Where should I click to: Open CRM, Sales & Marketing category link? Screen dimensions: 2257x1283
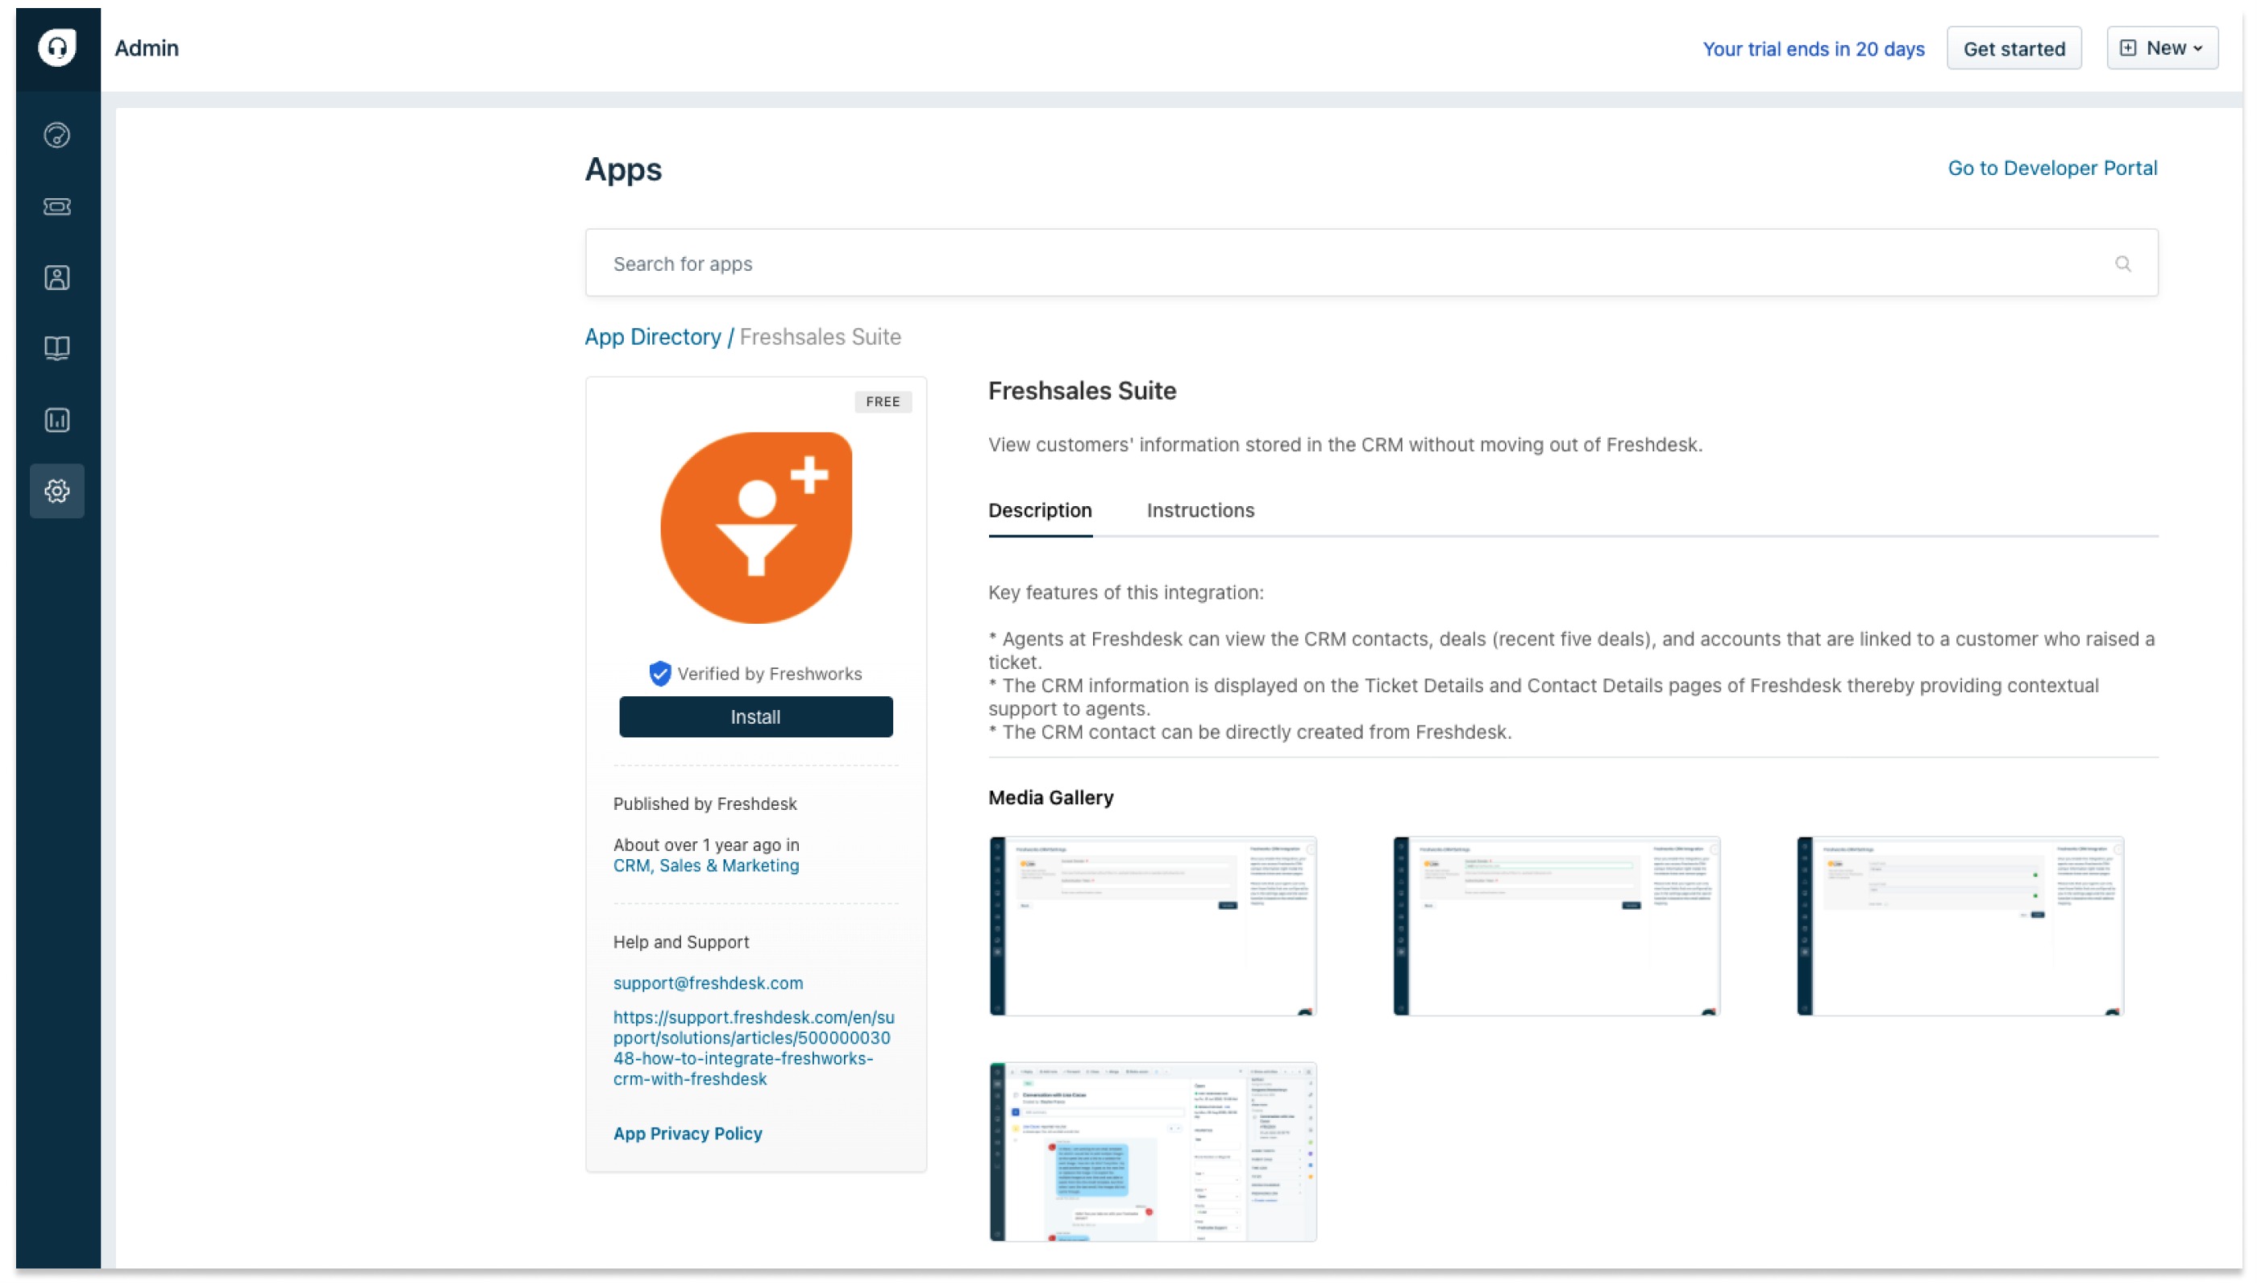(706, 866)
